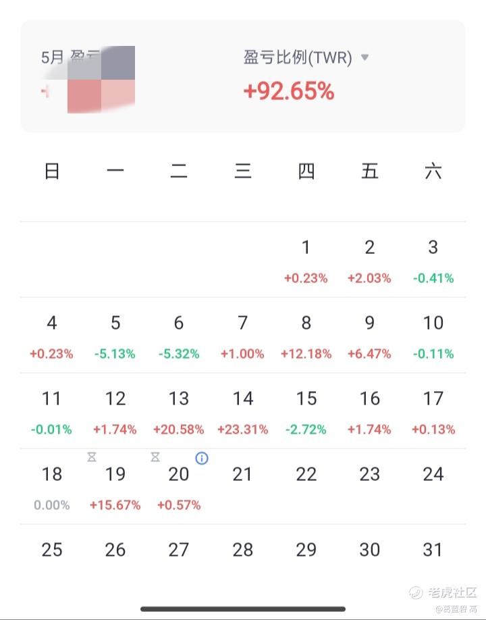Viewport: 486px width, 620px height.
Task: Click the hourglass icon beside day 20
Action: [155, 457]
